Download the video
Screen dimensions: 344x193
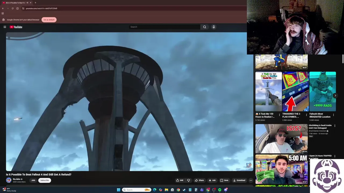[239, 180]
